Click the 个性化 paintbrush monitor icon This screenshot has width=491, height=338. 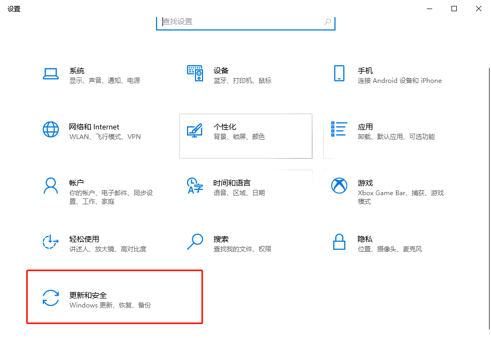[195, 132]
